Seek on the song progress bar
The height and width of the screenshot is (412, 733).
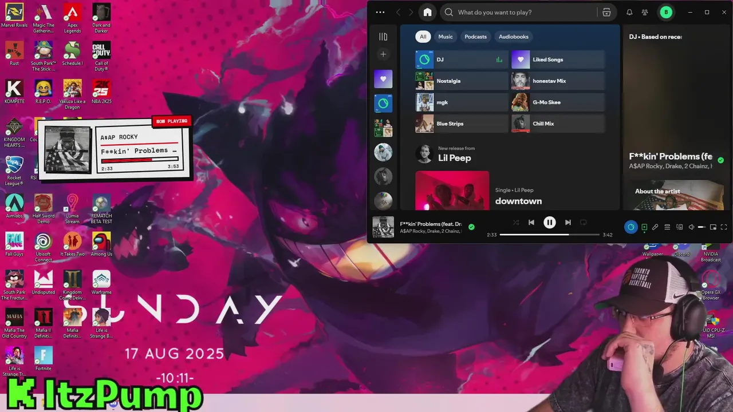pos(549,235)
